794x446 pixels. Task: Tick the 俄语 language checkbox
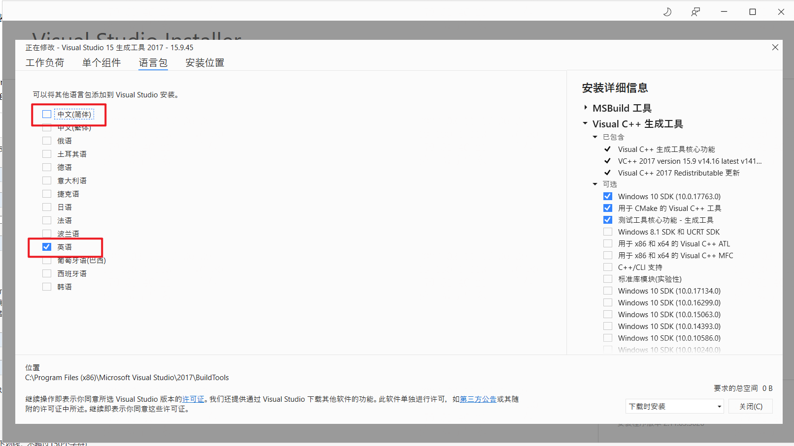tap(47, 141)
